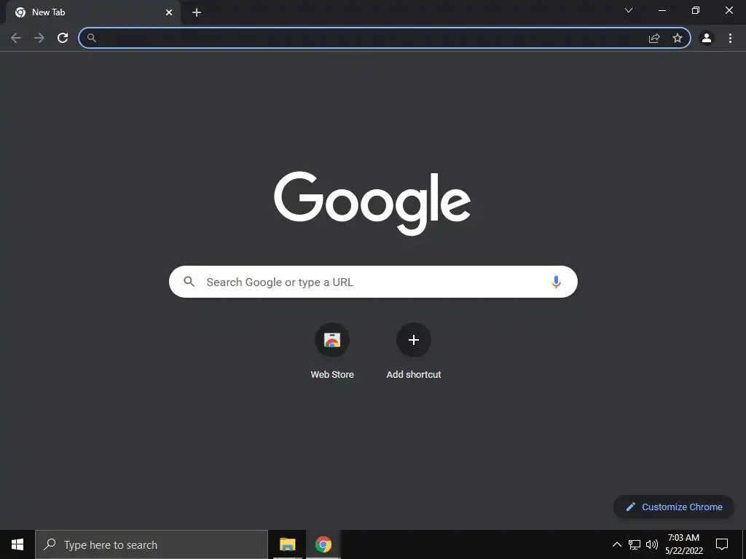Click the search icon in the address bar
This screenshot has height=559, width=746.
click(x=92, y=38)
